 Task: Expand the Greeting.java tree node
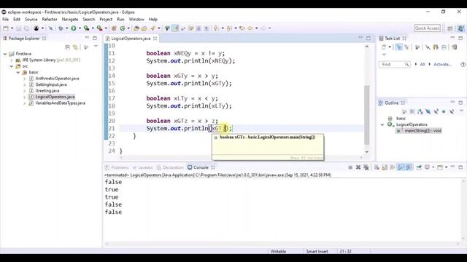click(x=24, y=91)
